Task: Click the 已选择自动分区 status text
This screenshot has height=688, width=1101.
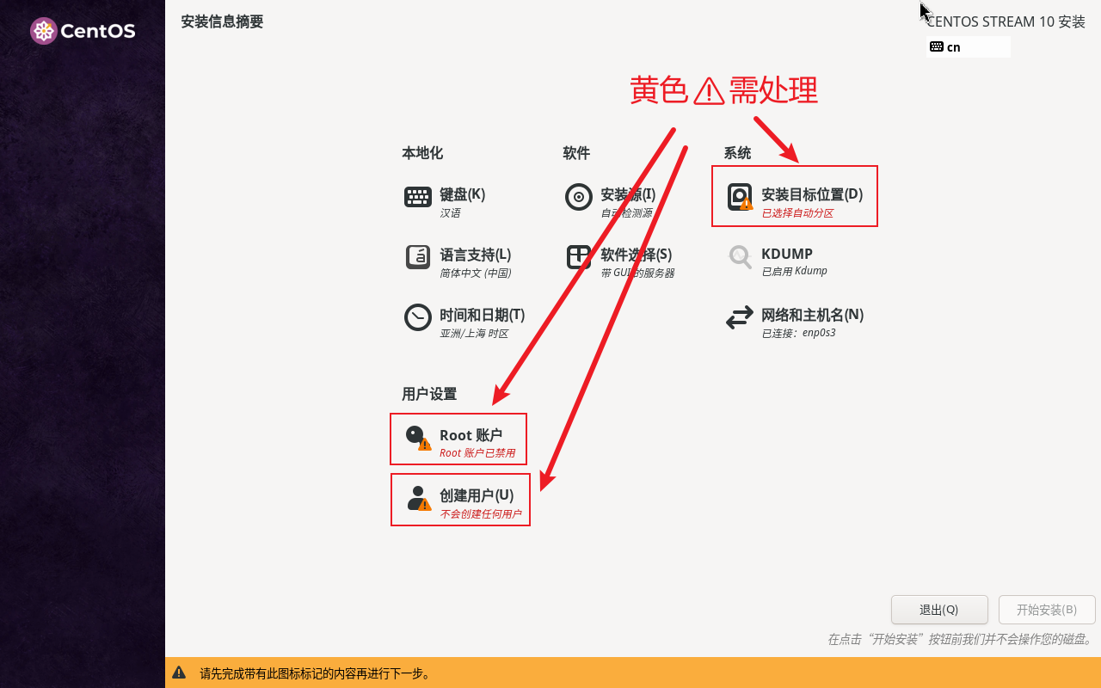Action: click(797, 213)
